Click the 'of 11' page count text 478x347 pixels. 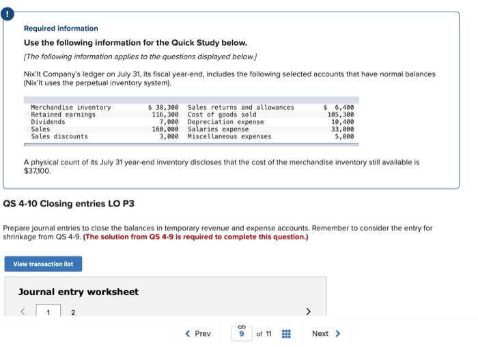coord(264,334)
